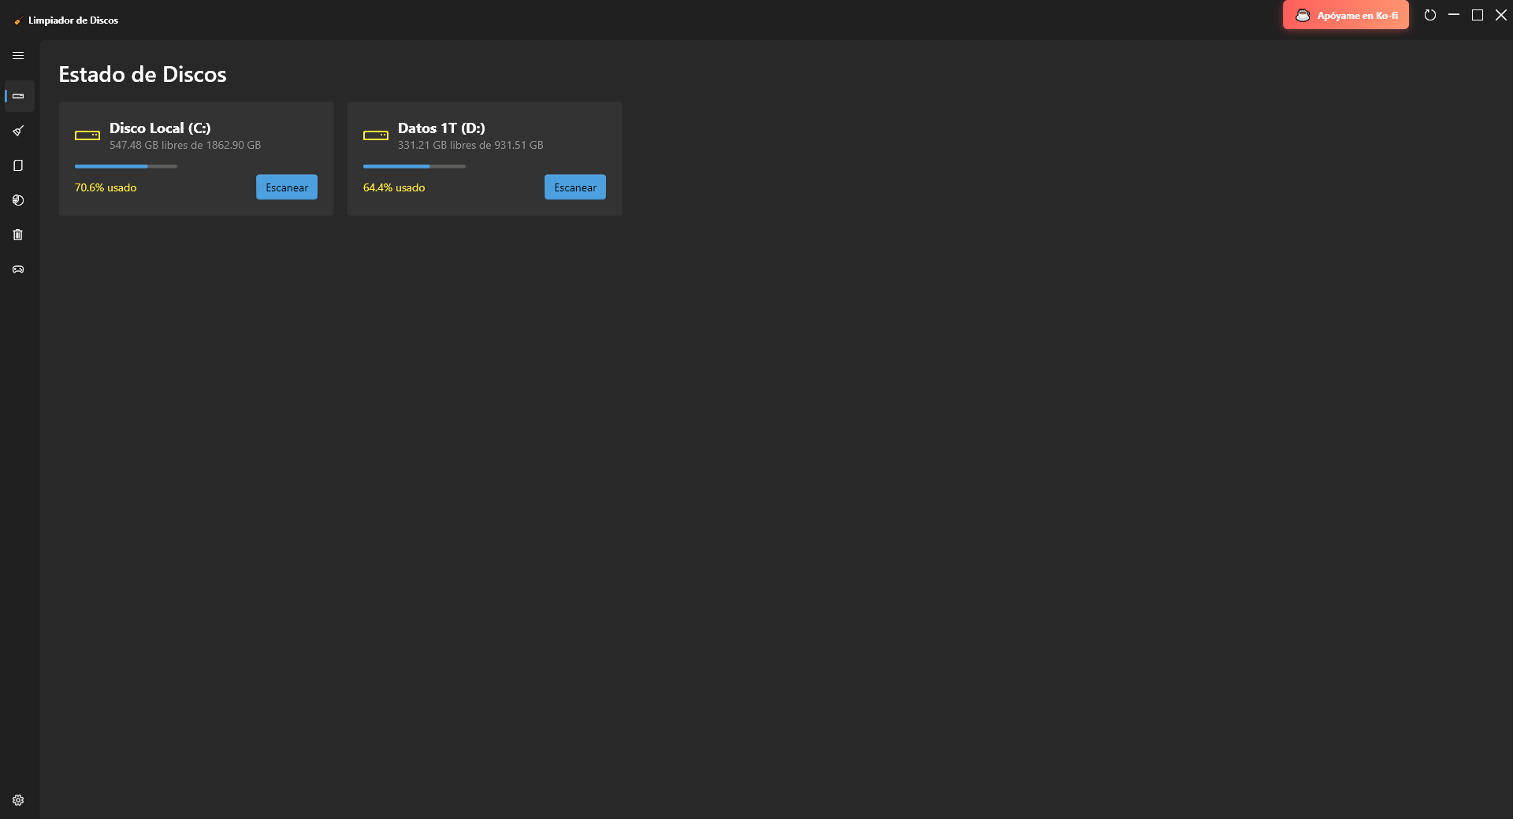
Task: Click the Estado de Discos heading
Action: [143, 74]
